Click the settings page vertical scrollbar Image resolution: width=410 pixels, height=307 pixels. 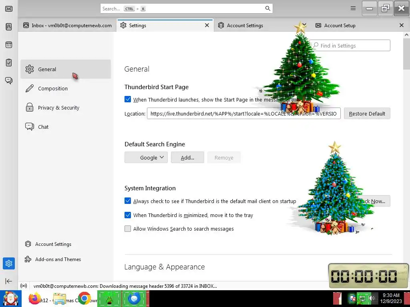coord(406,54)
